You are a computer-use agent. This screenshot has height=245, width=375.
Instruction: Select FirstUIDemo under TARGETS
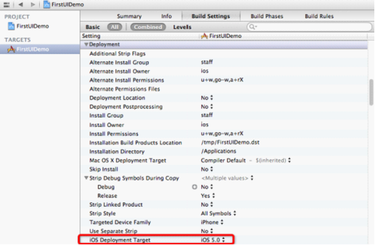pos(32,49)
